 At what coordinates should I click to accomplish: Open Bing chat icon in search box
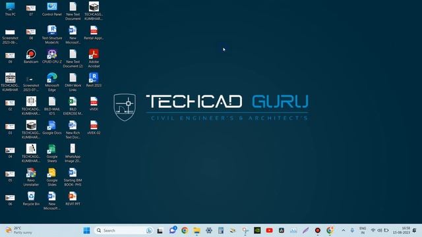150,230
